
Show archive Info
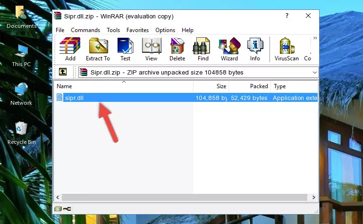[x=255, y=49]
